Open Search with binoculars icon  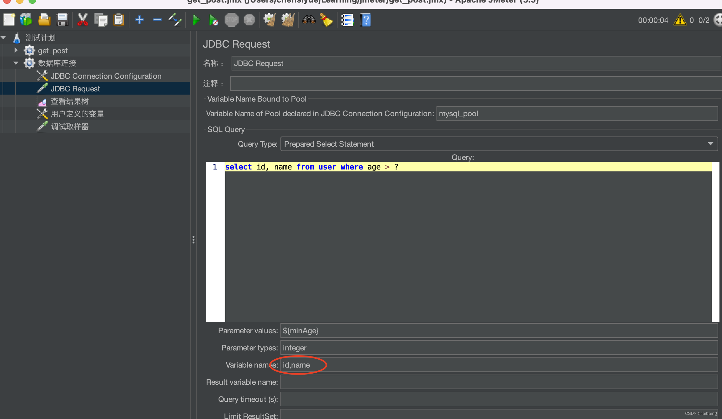point(309,20)
